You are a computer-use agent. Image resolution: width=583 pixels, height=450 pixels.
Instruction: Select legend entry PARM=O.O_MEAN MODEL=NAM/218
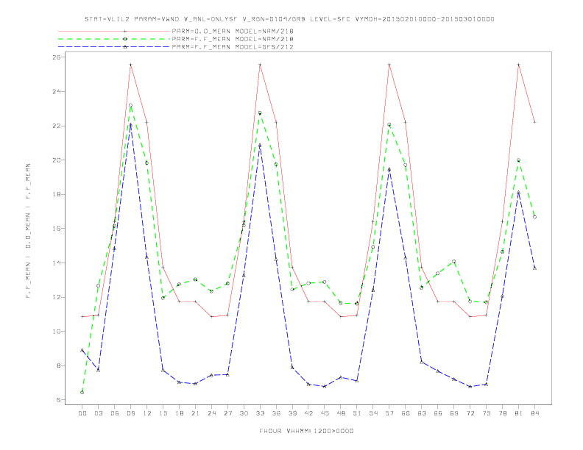tap(233, 31)
